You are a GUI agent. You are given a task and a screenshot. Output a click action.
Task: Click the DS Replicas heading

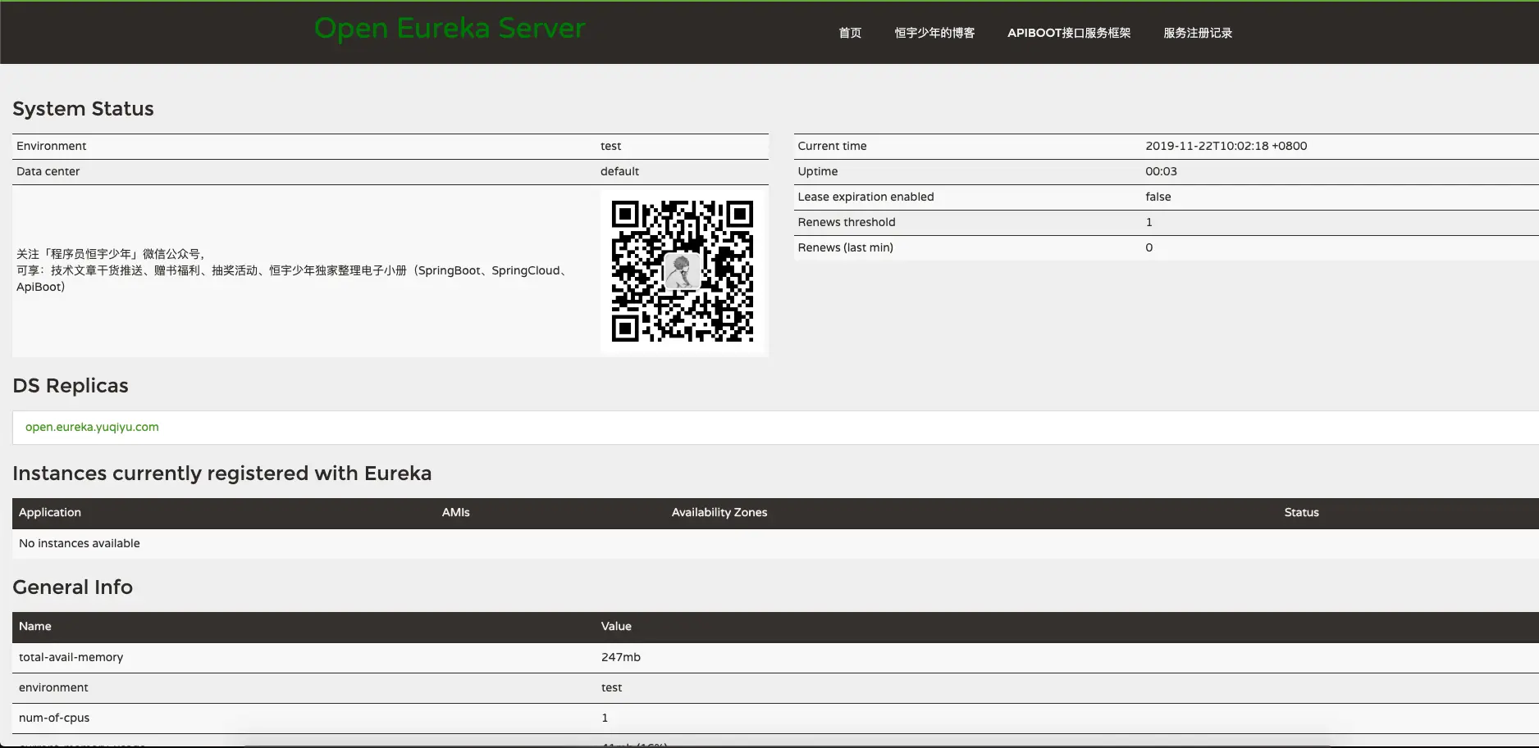point(71,386)
